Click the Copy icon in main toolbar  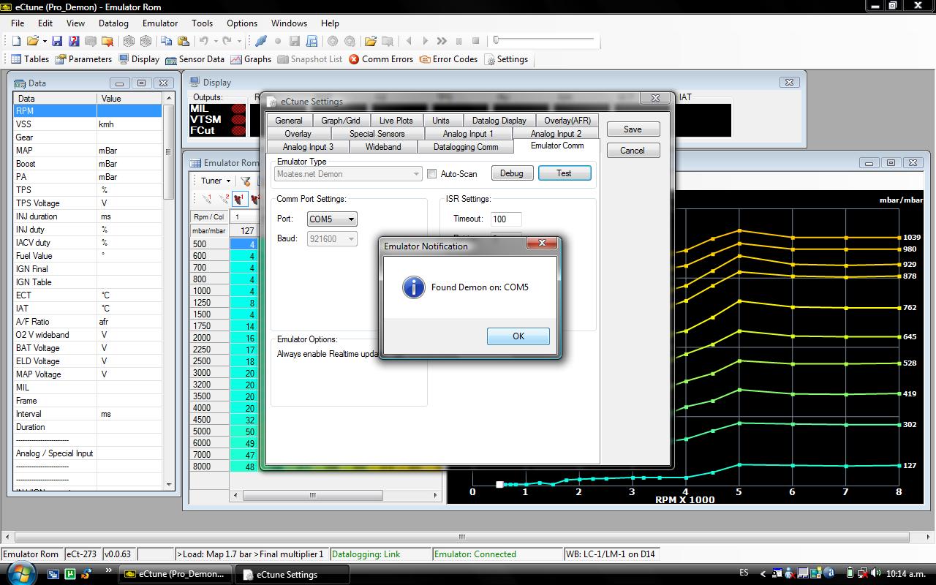[x=167, y=41]
